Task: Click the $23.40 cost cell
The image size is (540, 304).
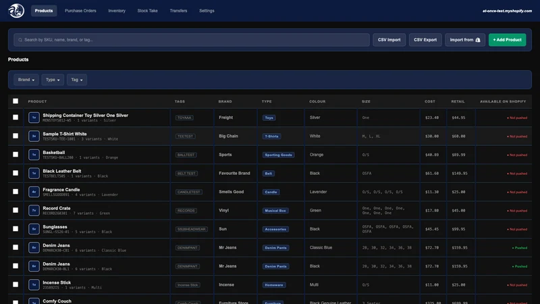Action: [x=432, y=118]
